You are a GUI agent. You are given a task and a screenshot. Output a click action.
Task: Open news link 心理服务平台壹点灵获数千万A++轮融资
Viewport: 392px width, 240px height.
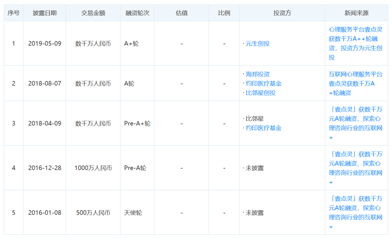355,44
